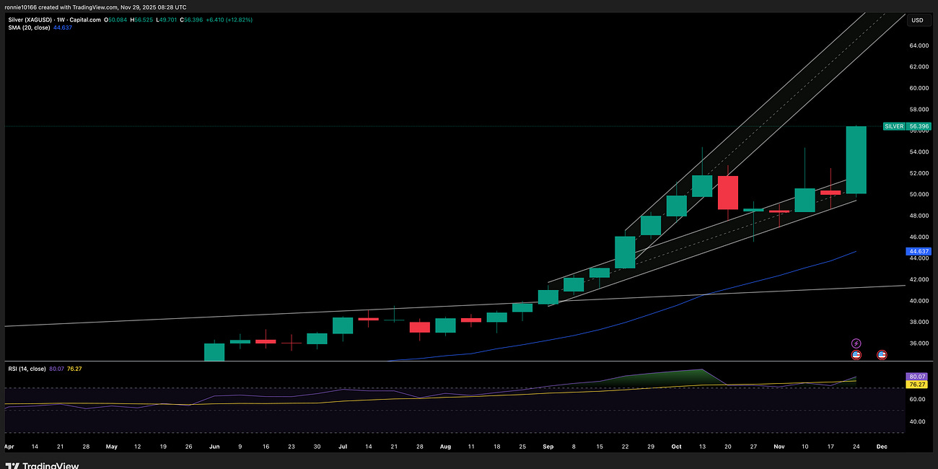Click the Dec label on the time axis
Image resolution: width=938 pixels, height=469 pixels.
pyautogui.click(x=882, y=446)
